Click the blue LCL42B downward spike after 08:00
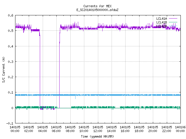The width and height of the screenshot is (186, 139). click(76, 97)
